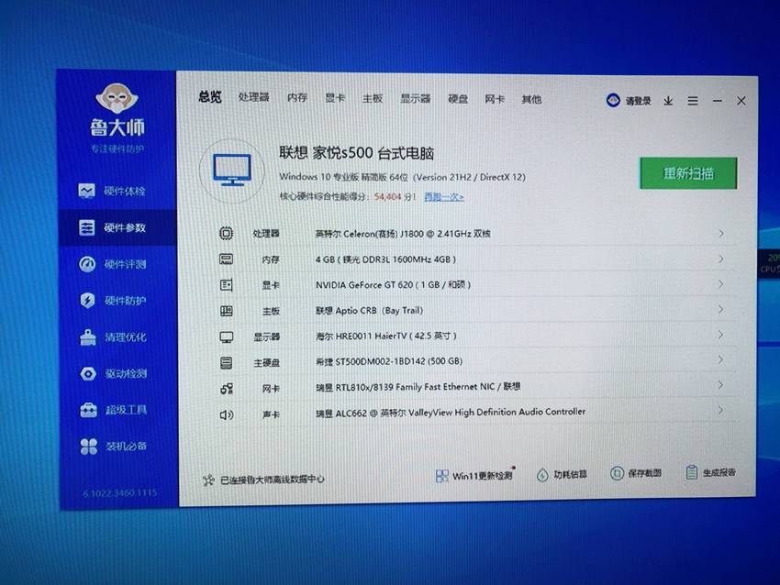Click the NVIDIA GeForce GT 620 text

(x=393, y=285)
